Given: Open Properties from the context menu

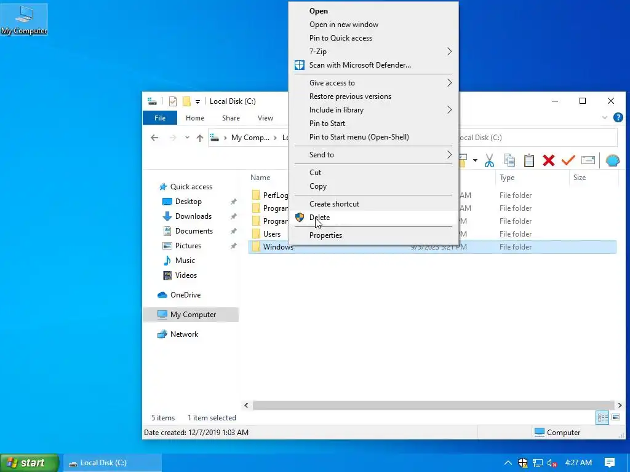Looking at the screenshot, I should pos(373,235).
